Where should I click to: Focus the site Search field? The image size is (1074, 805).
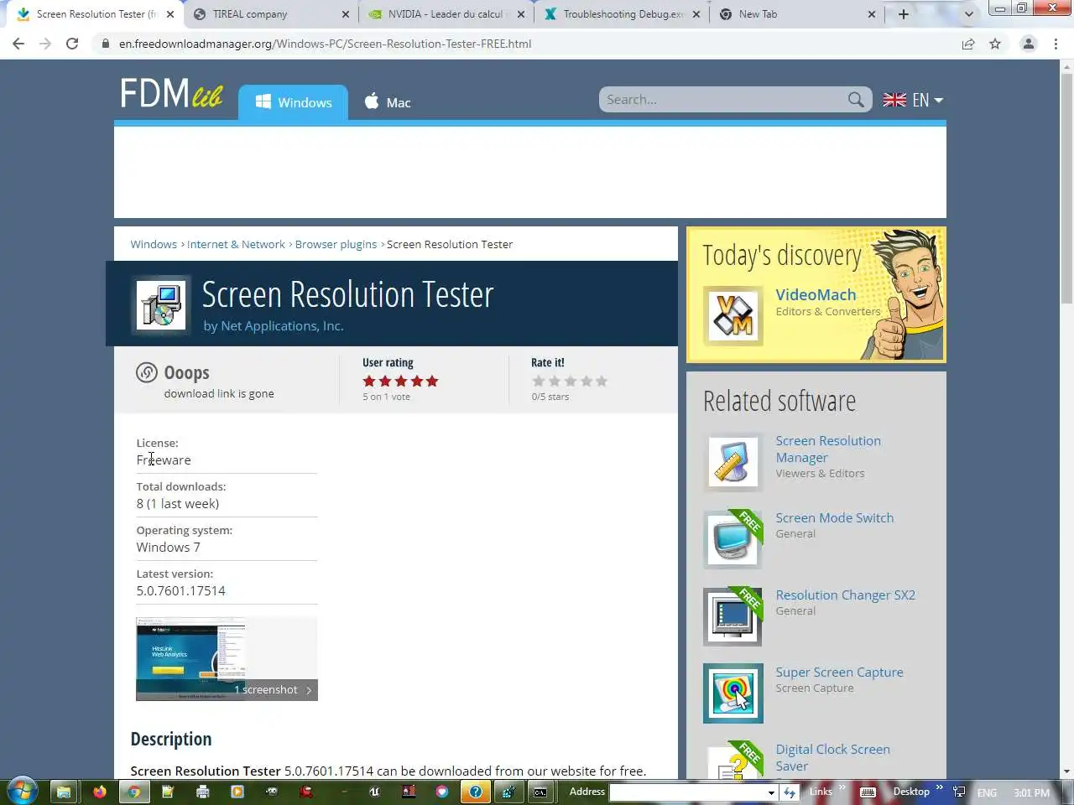723,100
